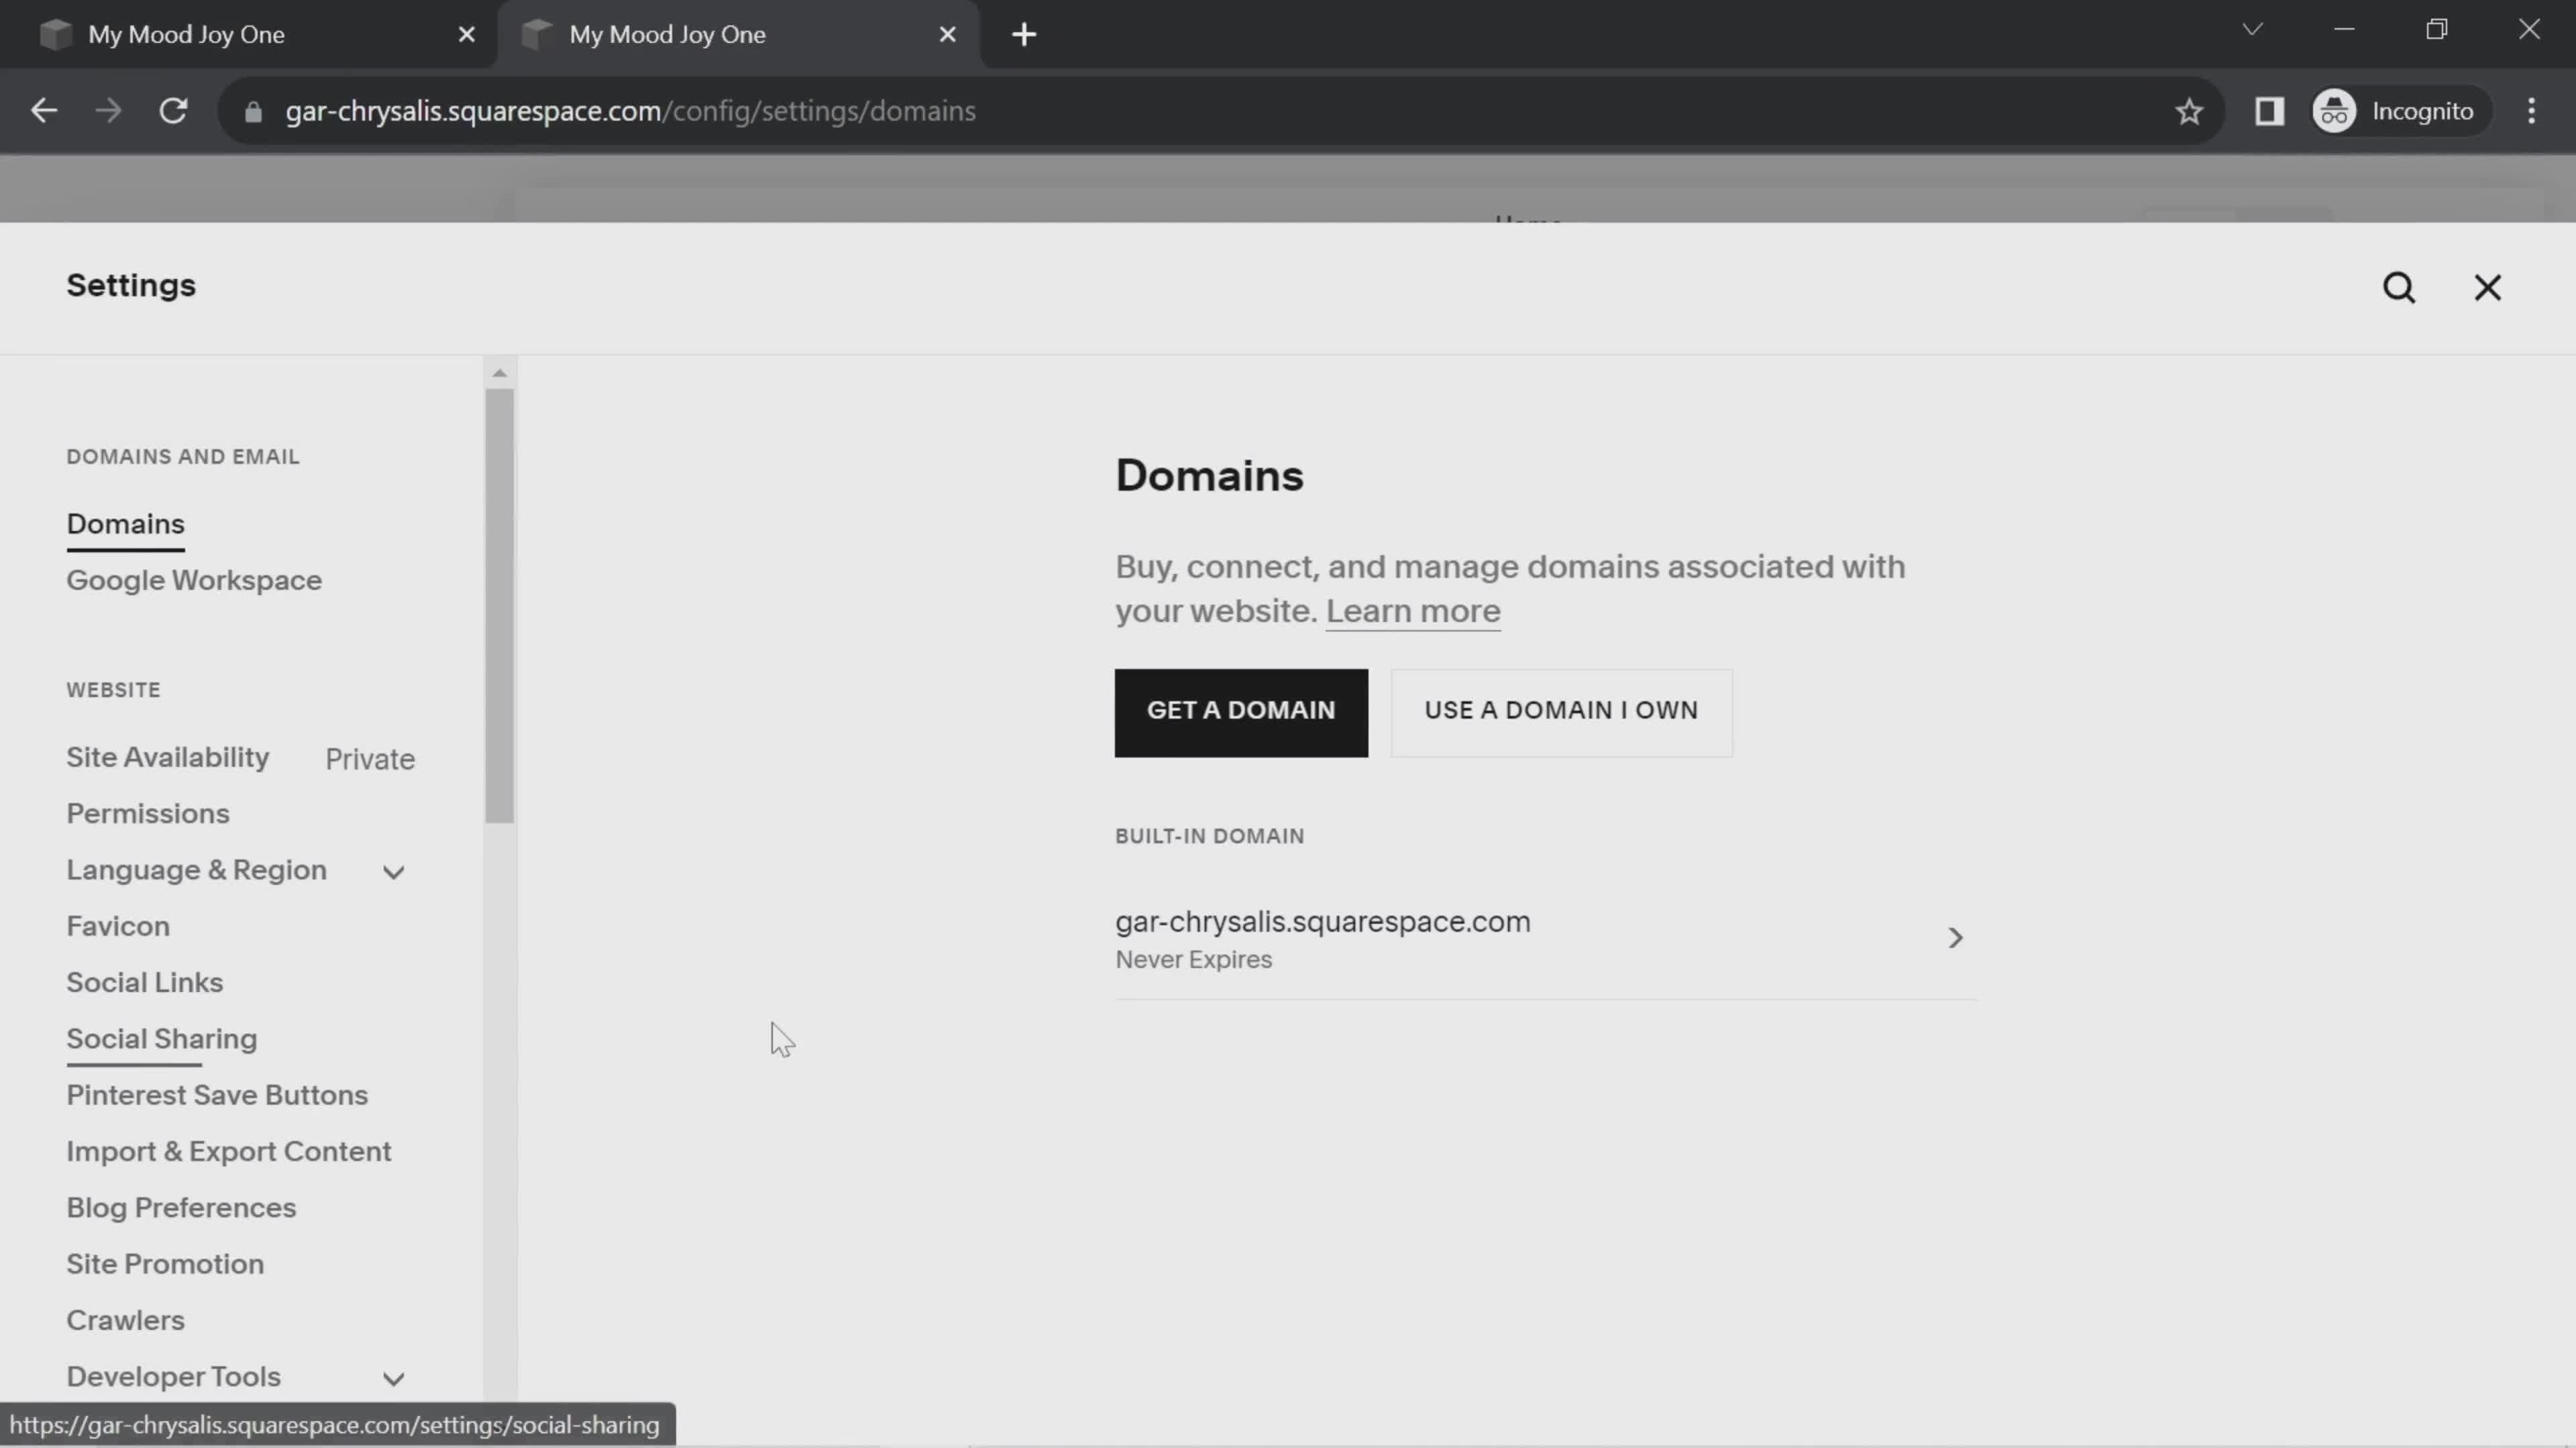
Task: Click the sidebar scrollbar thumb
Action: tap(499, 605)
